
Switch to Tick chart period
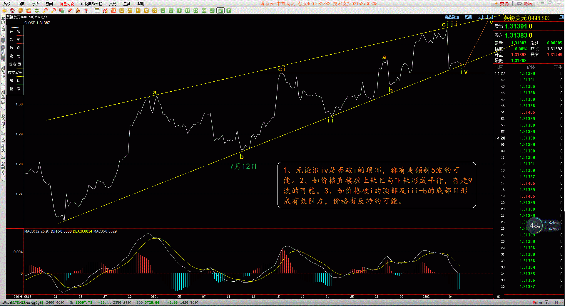[113, 11]
